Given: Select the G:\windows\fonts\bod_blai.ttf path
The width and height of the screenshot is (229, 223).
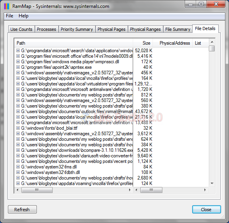Looking at the screenshot, I should [50, 128].
